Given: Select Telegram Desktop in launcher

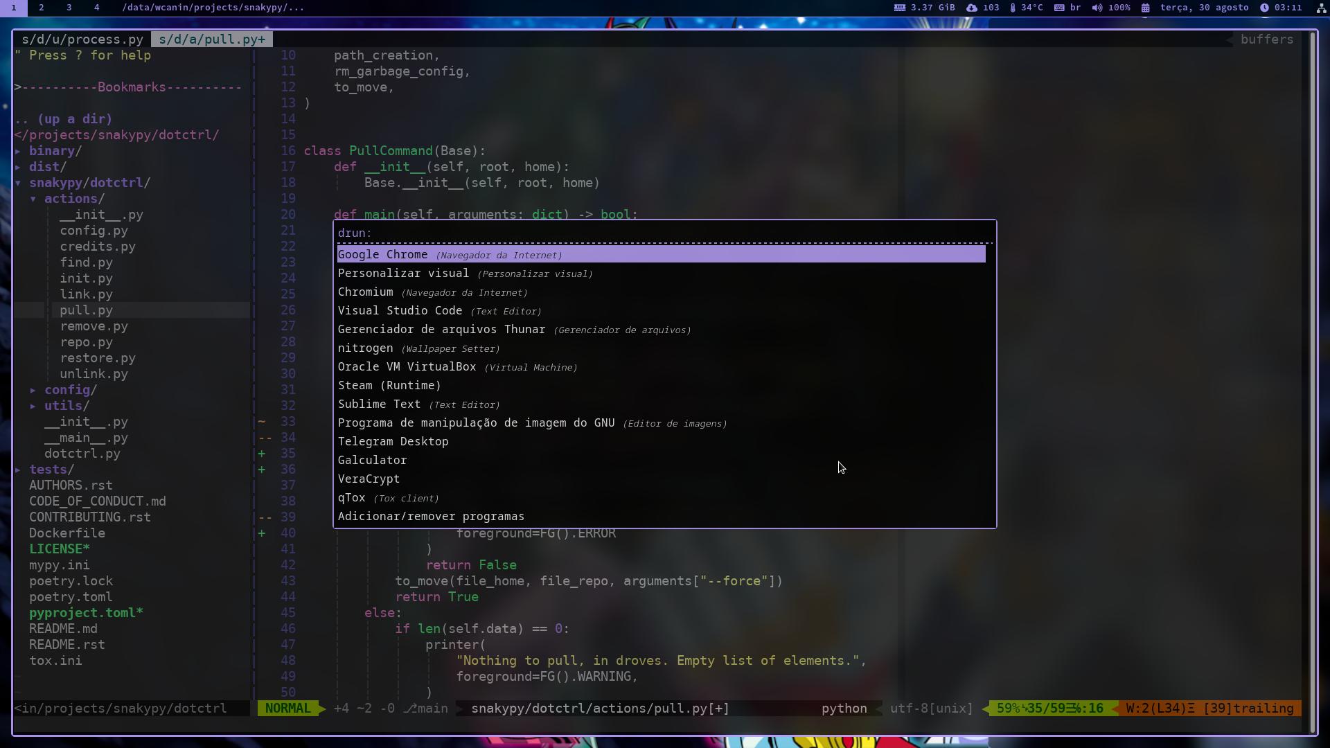Looking at the screenshot, I should pos(393,442).
